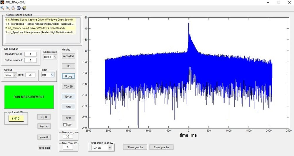Select the Speakers / Headphones output entry
294x156 pixels.
pos(40,32)
